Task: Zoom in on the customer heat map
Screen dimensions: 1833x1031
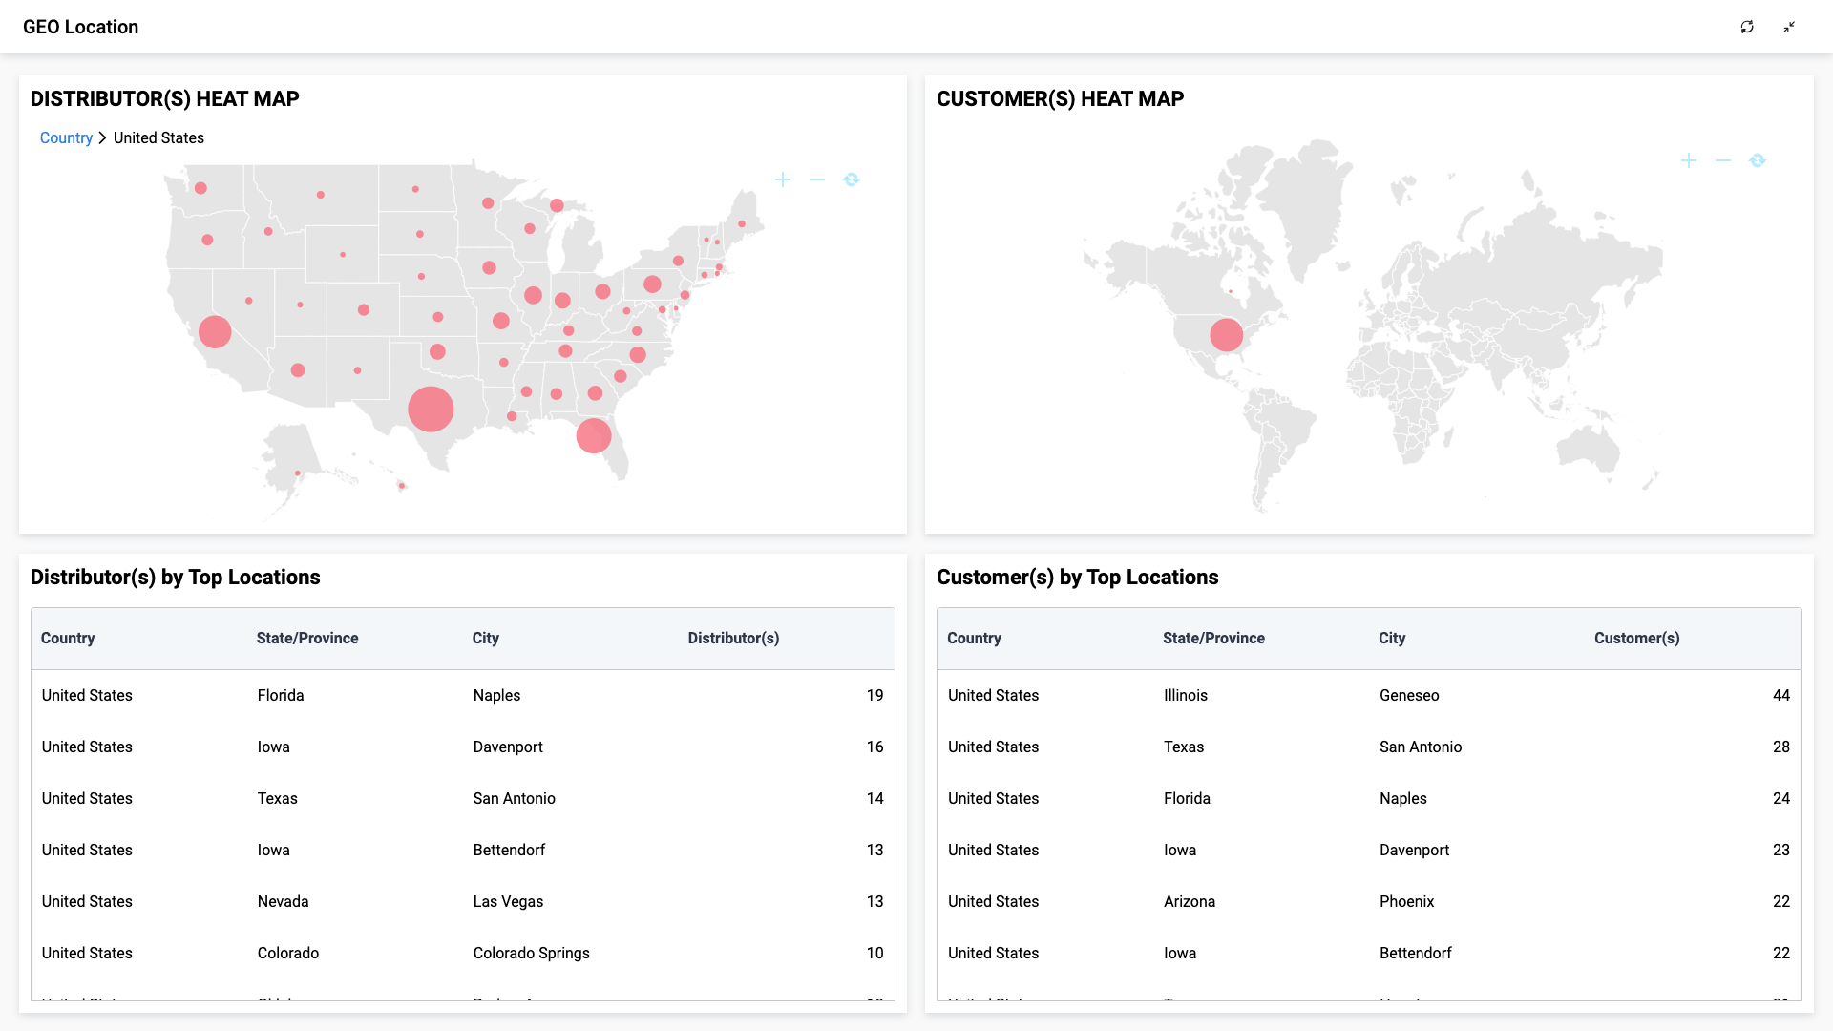Action: pyautogui.click(x=1689, y=161)
